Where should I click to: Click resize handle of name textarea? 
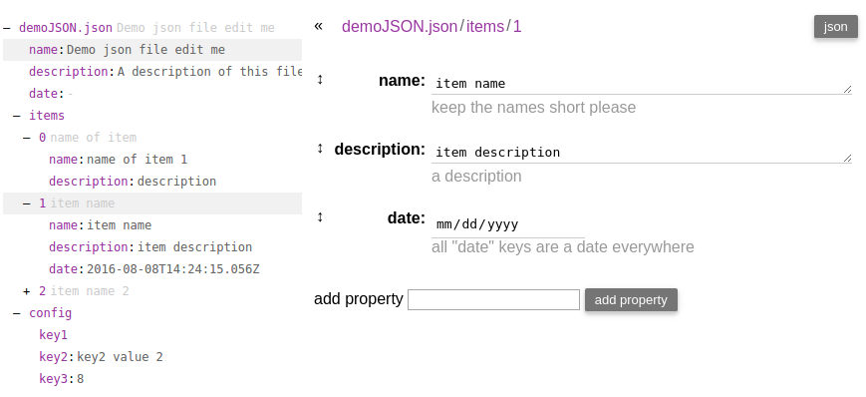click(847, 89)
